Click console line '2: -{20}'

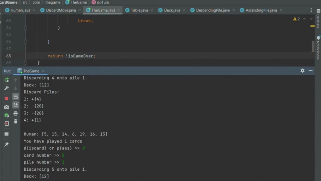(x=34, y=106)
